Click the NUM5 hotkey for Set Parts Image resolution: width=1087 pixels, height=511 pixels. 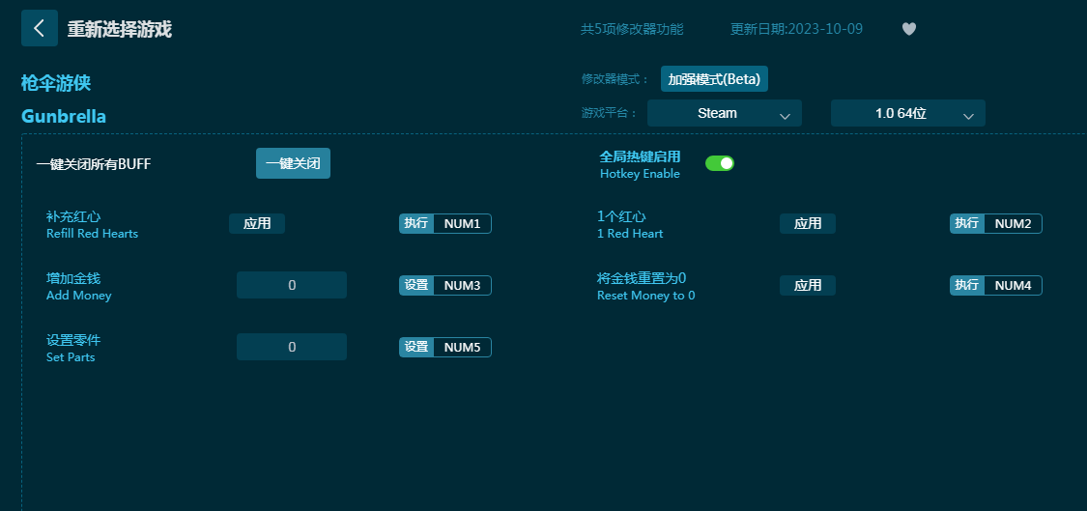click(462, 347)
